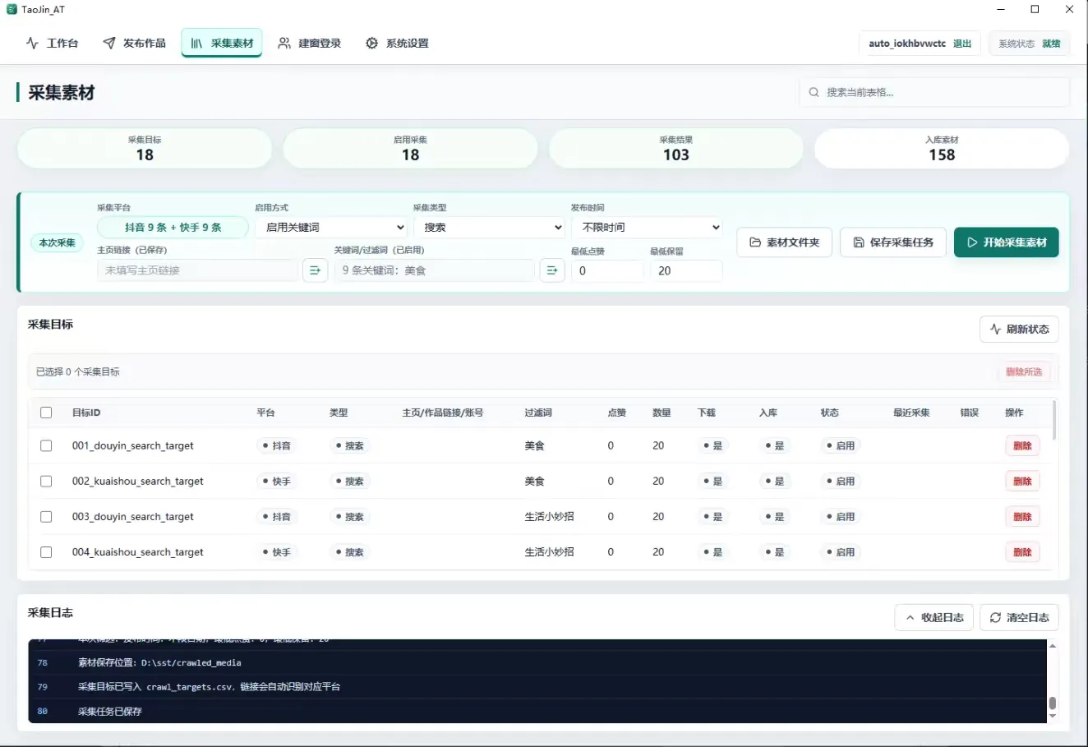Image resolution: width=1088 pixels, height=747 pixels.
Task: Click 生活小妙招 in the 003_douyin row
Action: (550, 517)
